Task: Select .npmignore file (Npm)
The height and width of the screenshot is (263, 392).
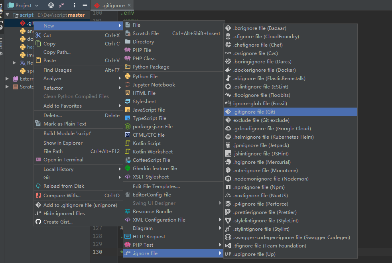Action: 290,187
